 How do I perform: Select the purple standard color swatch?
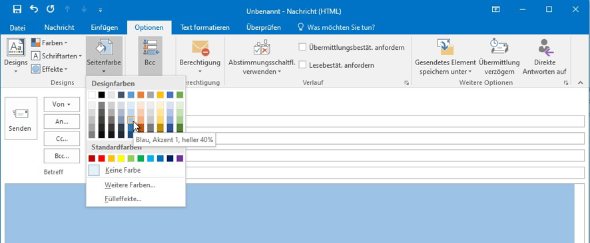[180, 158]
